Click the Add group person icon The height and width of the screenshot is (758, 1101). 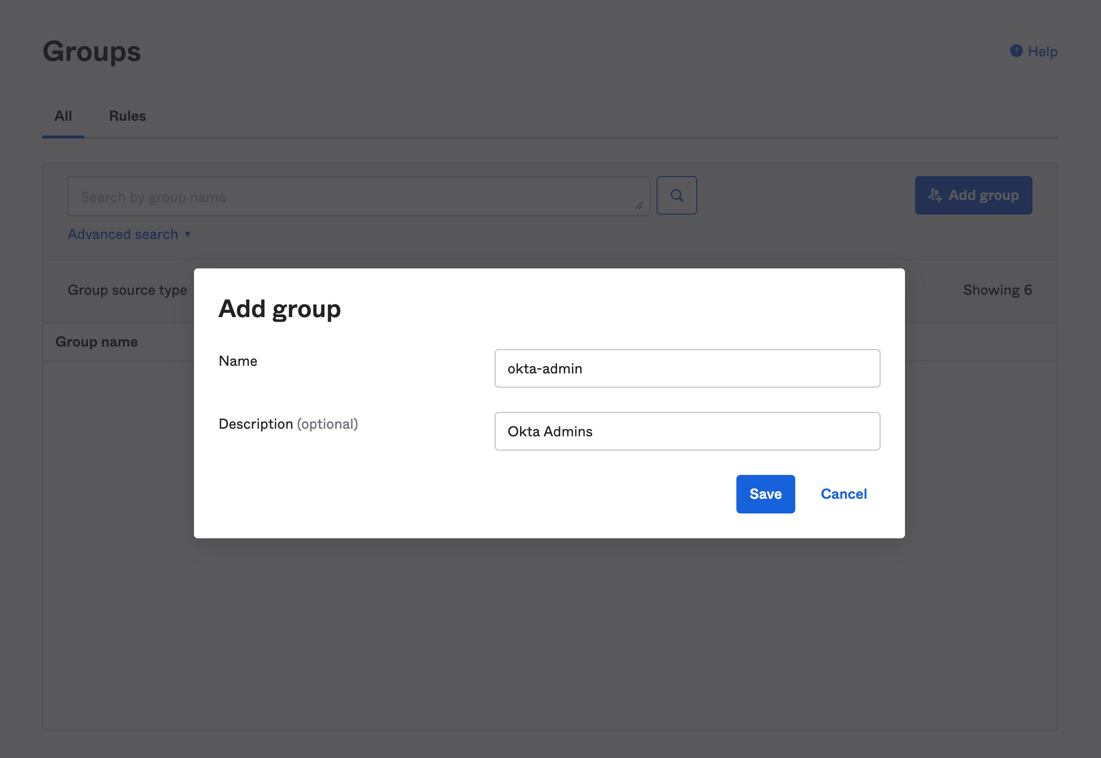click(936, 195)
